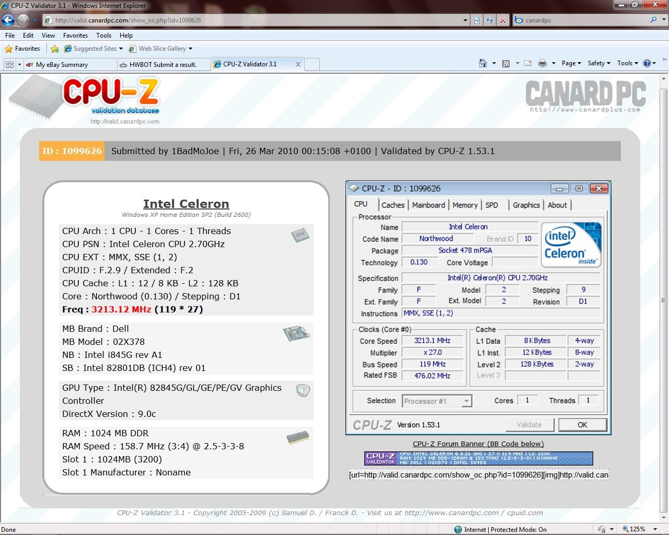
Task: Open a new blank tab
Action: (x=312, y=64)
